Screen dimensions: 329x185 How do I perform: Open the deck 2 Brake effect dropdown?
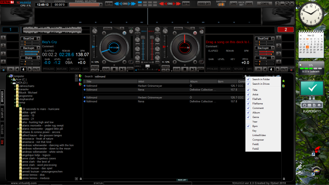273,58
